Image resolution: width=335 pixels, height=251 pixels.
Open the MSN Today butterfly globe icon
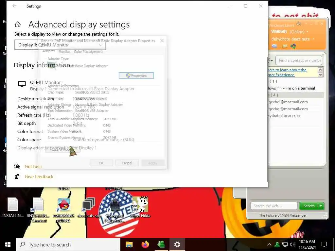point(293,46)
